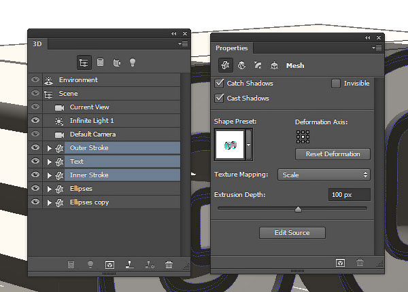Expand the Outer Stroke mesh
Viewport: 408px width, 292px height.
tap(49, 148)
